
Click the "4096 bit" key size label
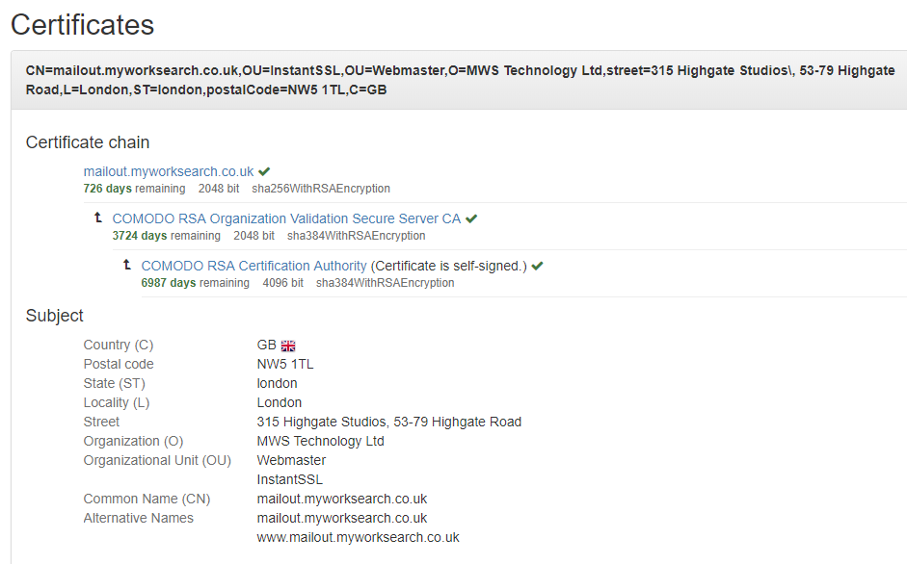[x=282, y=283]
